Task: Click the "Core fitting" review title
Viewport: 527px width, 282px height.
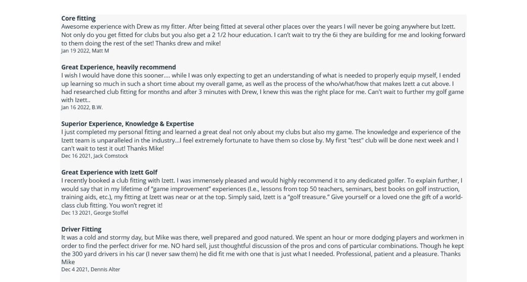Action: (78, 18)
